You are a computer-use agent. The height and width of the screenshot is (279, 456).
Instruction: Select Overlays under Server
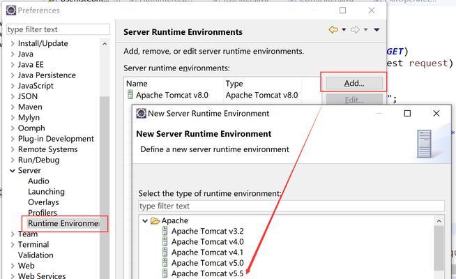tap(43, 202)
